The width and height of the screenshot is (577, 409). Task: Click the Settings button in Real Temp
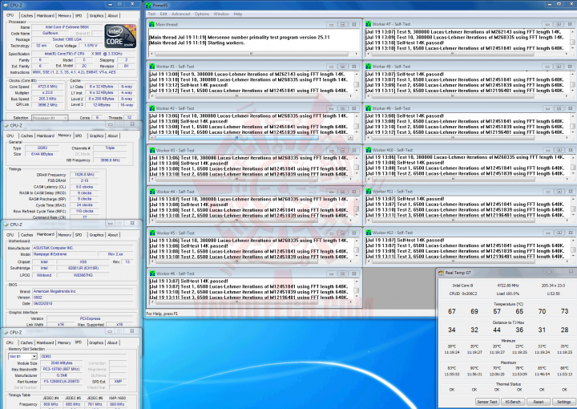563,402
